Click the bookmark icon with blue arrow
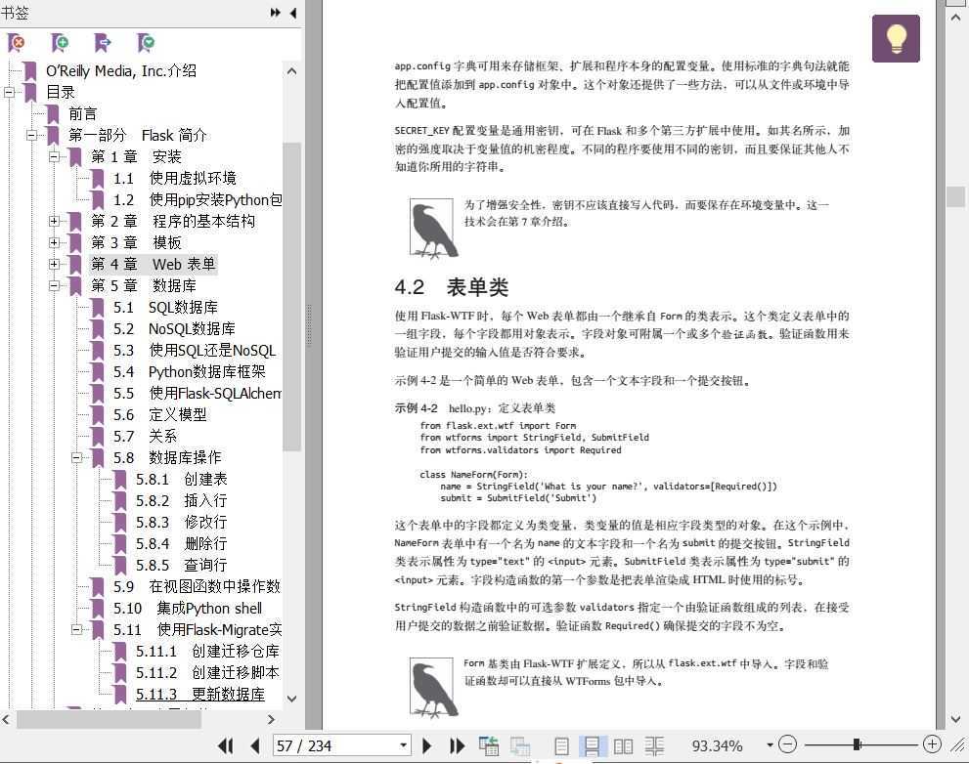Screen dimensions: 969x764 click(x=102, y=43)
